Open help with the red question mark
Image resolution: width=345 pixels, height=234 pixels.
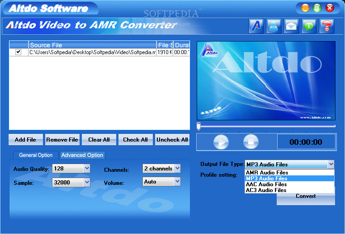point(326,26)
